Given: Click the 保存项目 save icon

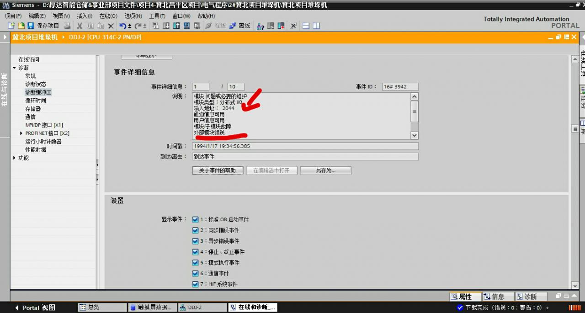Looking at the screenshot, I should (31, 26).
